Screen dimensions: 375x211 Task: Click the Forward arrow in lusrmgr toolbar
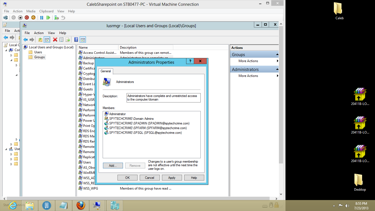click(32, 40)
